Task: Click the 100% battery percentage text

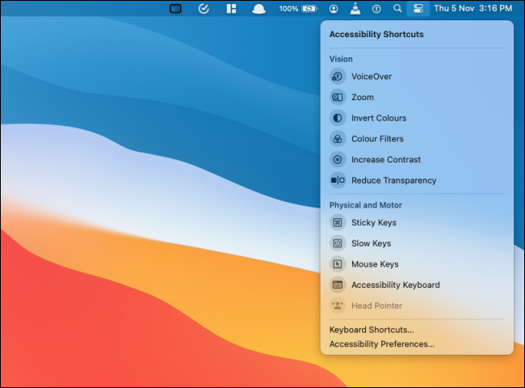Action: click(288, 9)
